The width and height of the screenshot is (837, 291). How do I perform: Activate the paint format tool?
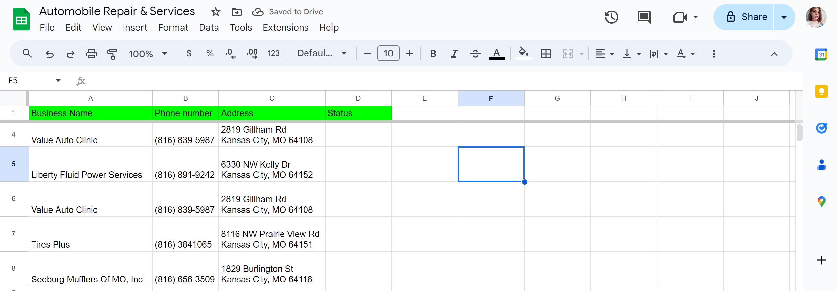112,54
